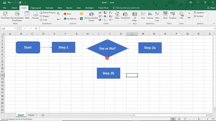The width and height of the screenshot is (216, 121).
Task: Insert a pie or doughnut chart
Action: tap(101, 20)
